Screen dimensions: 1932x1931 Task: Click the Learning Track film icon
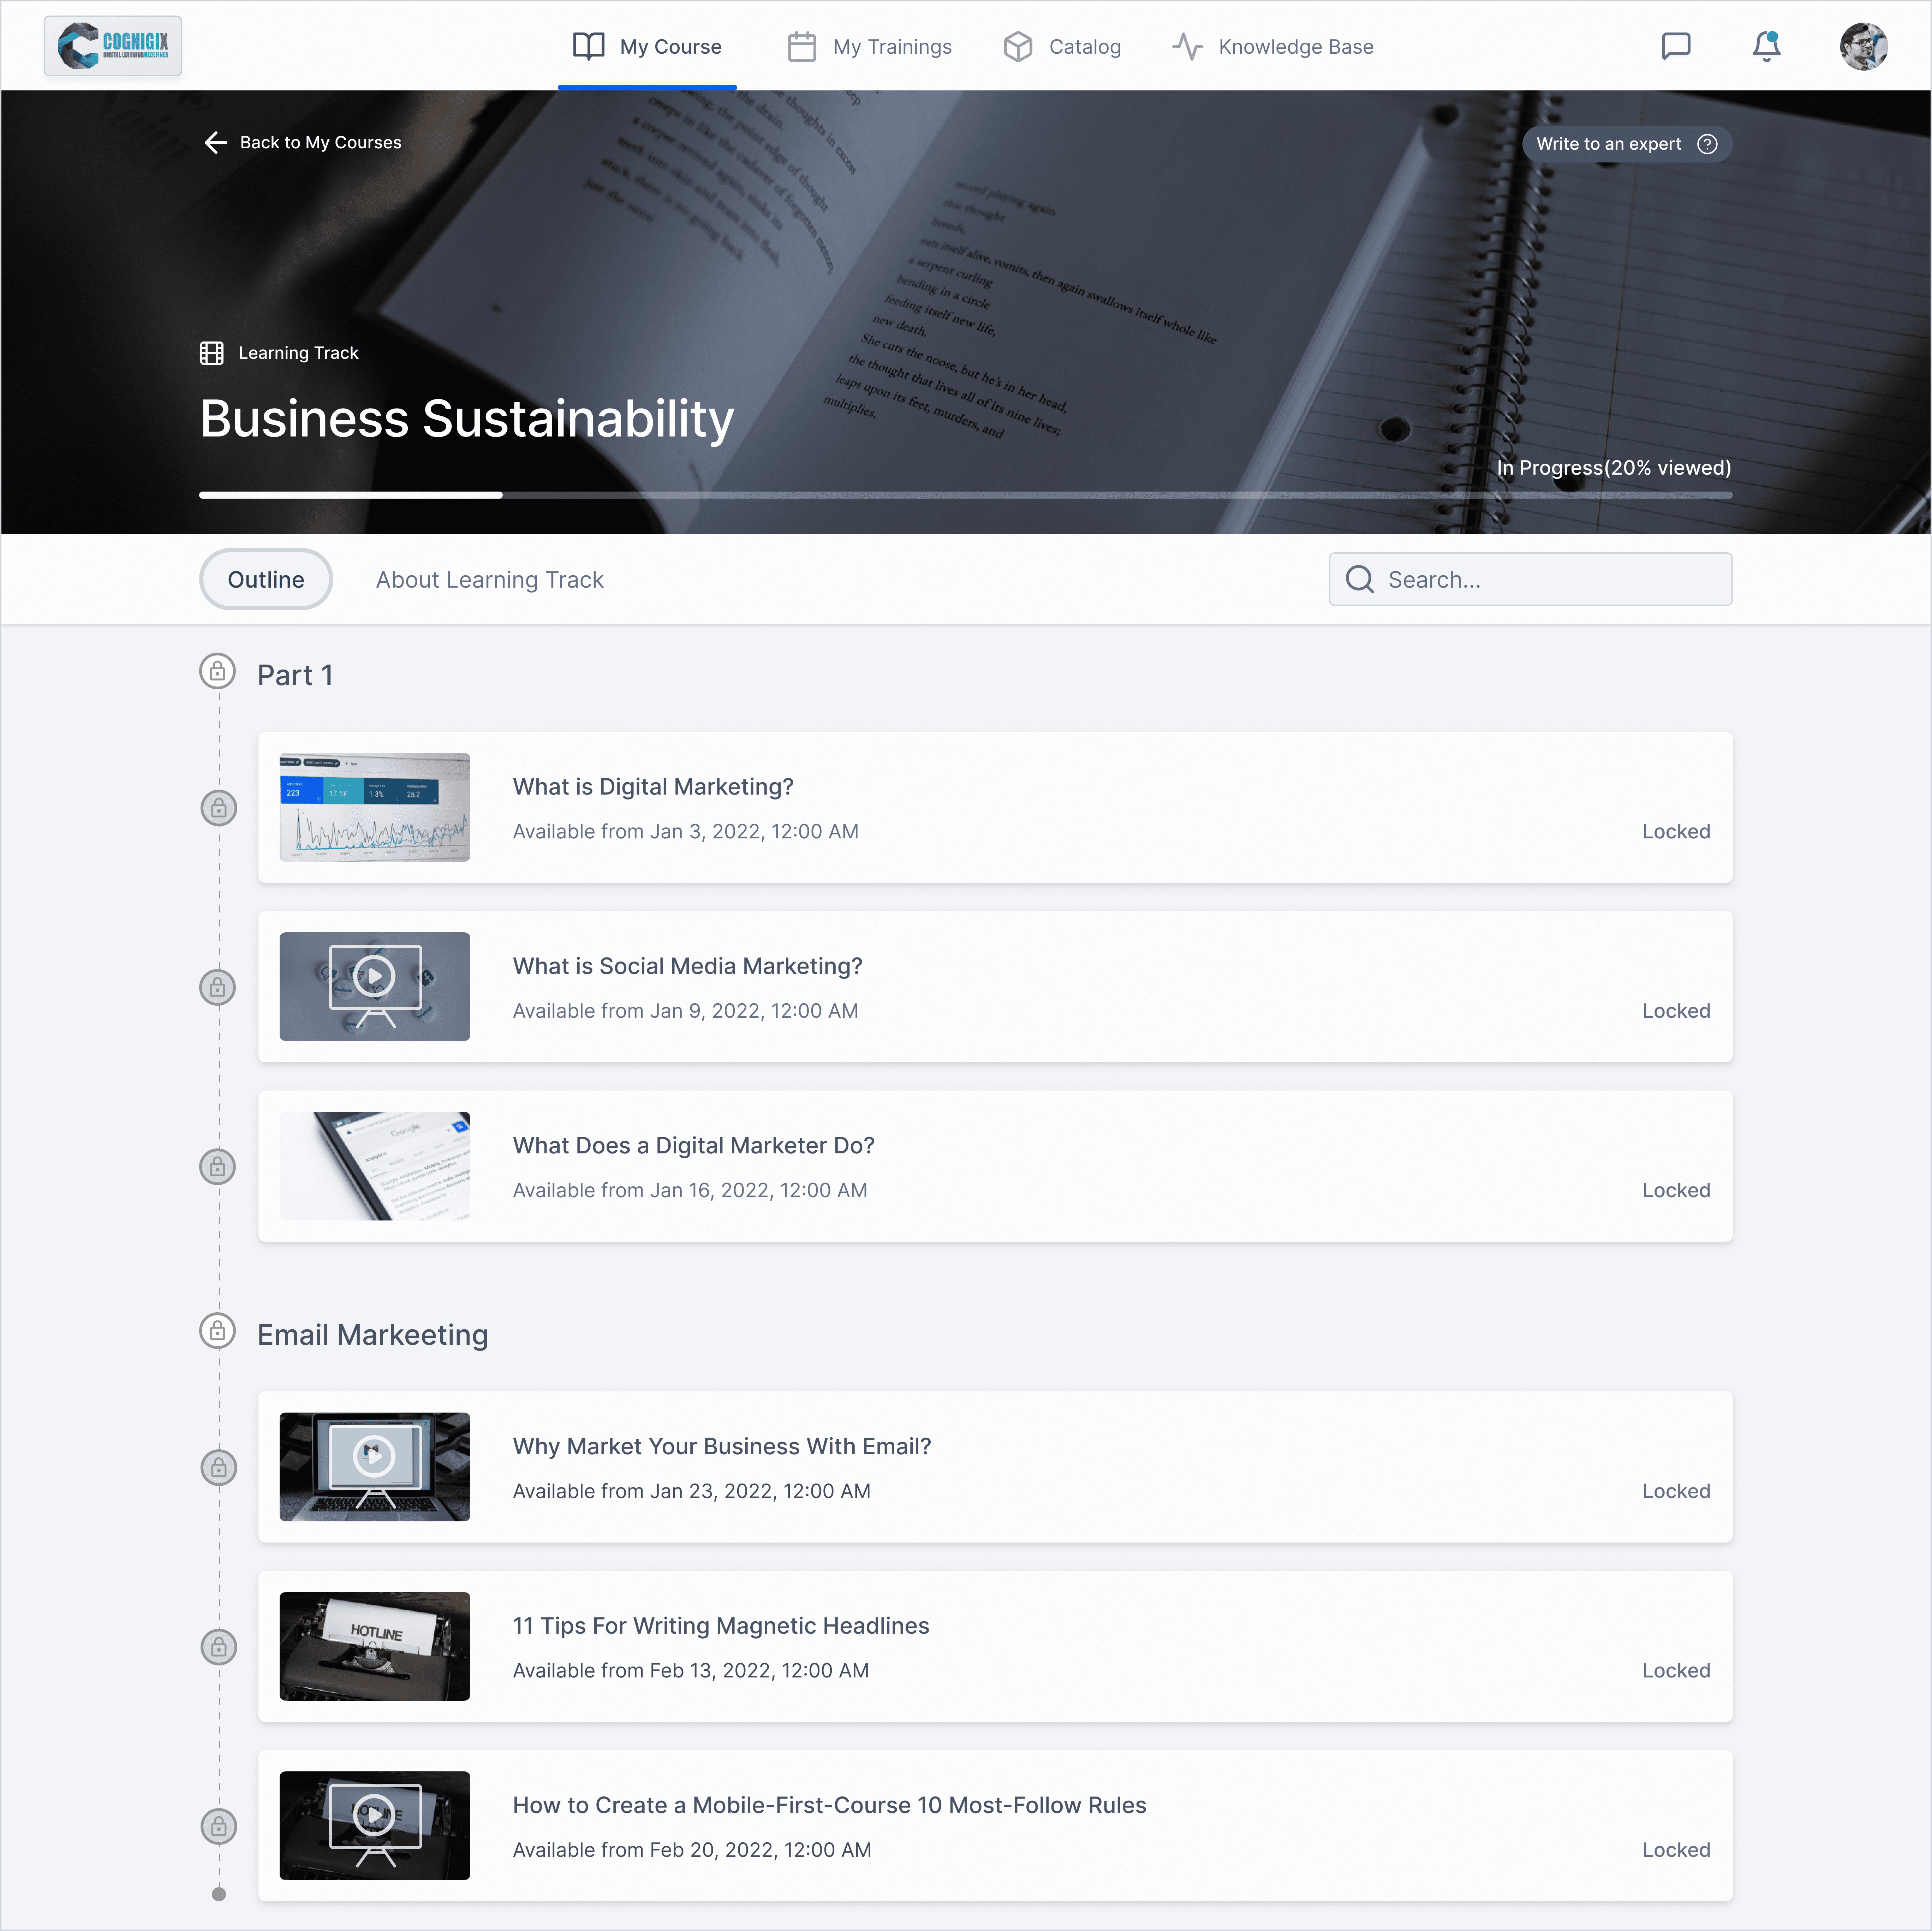click(x=212, y=353)
